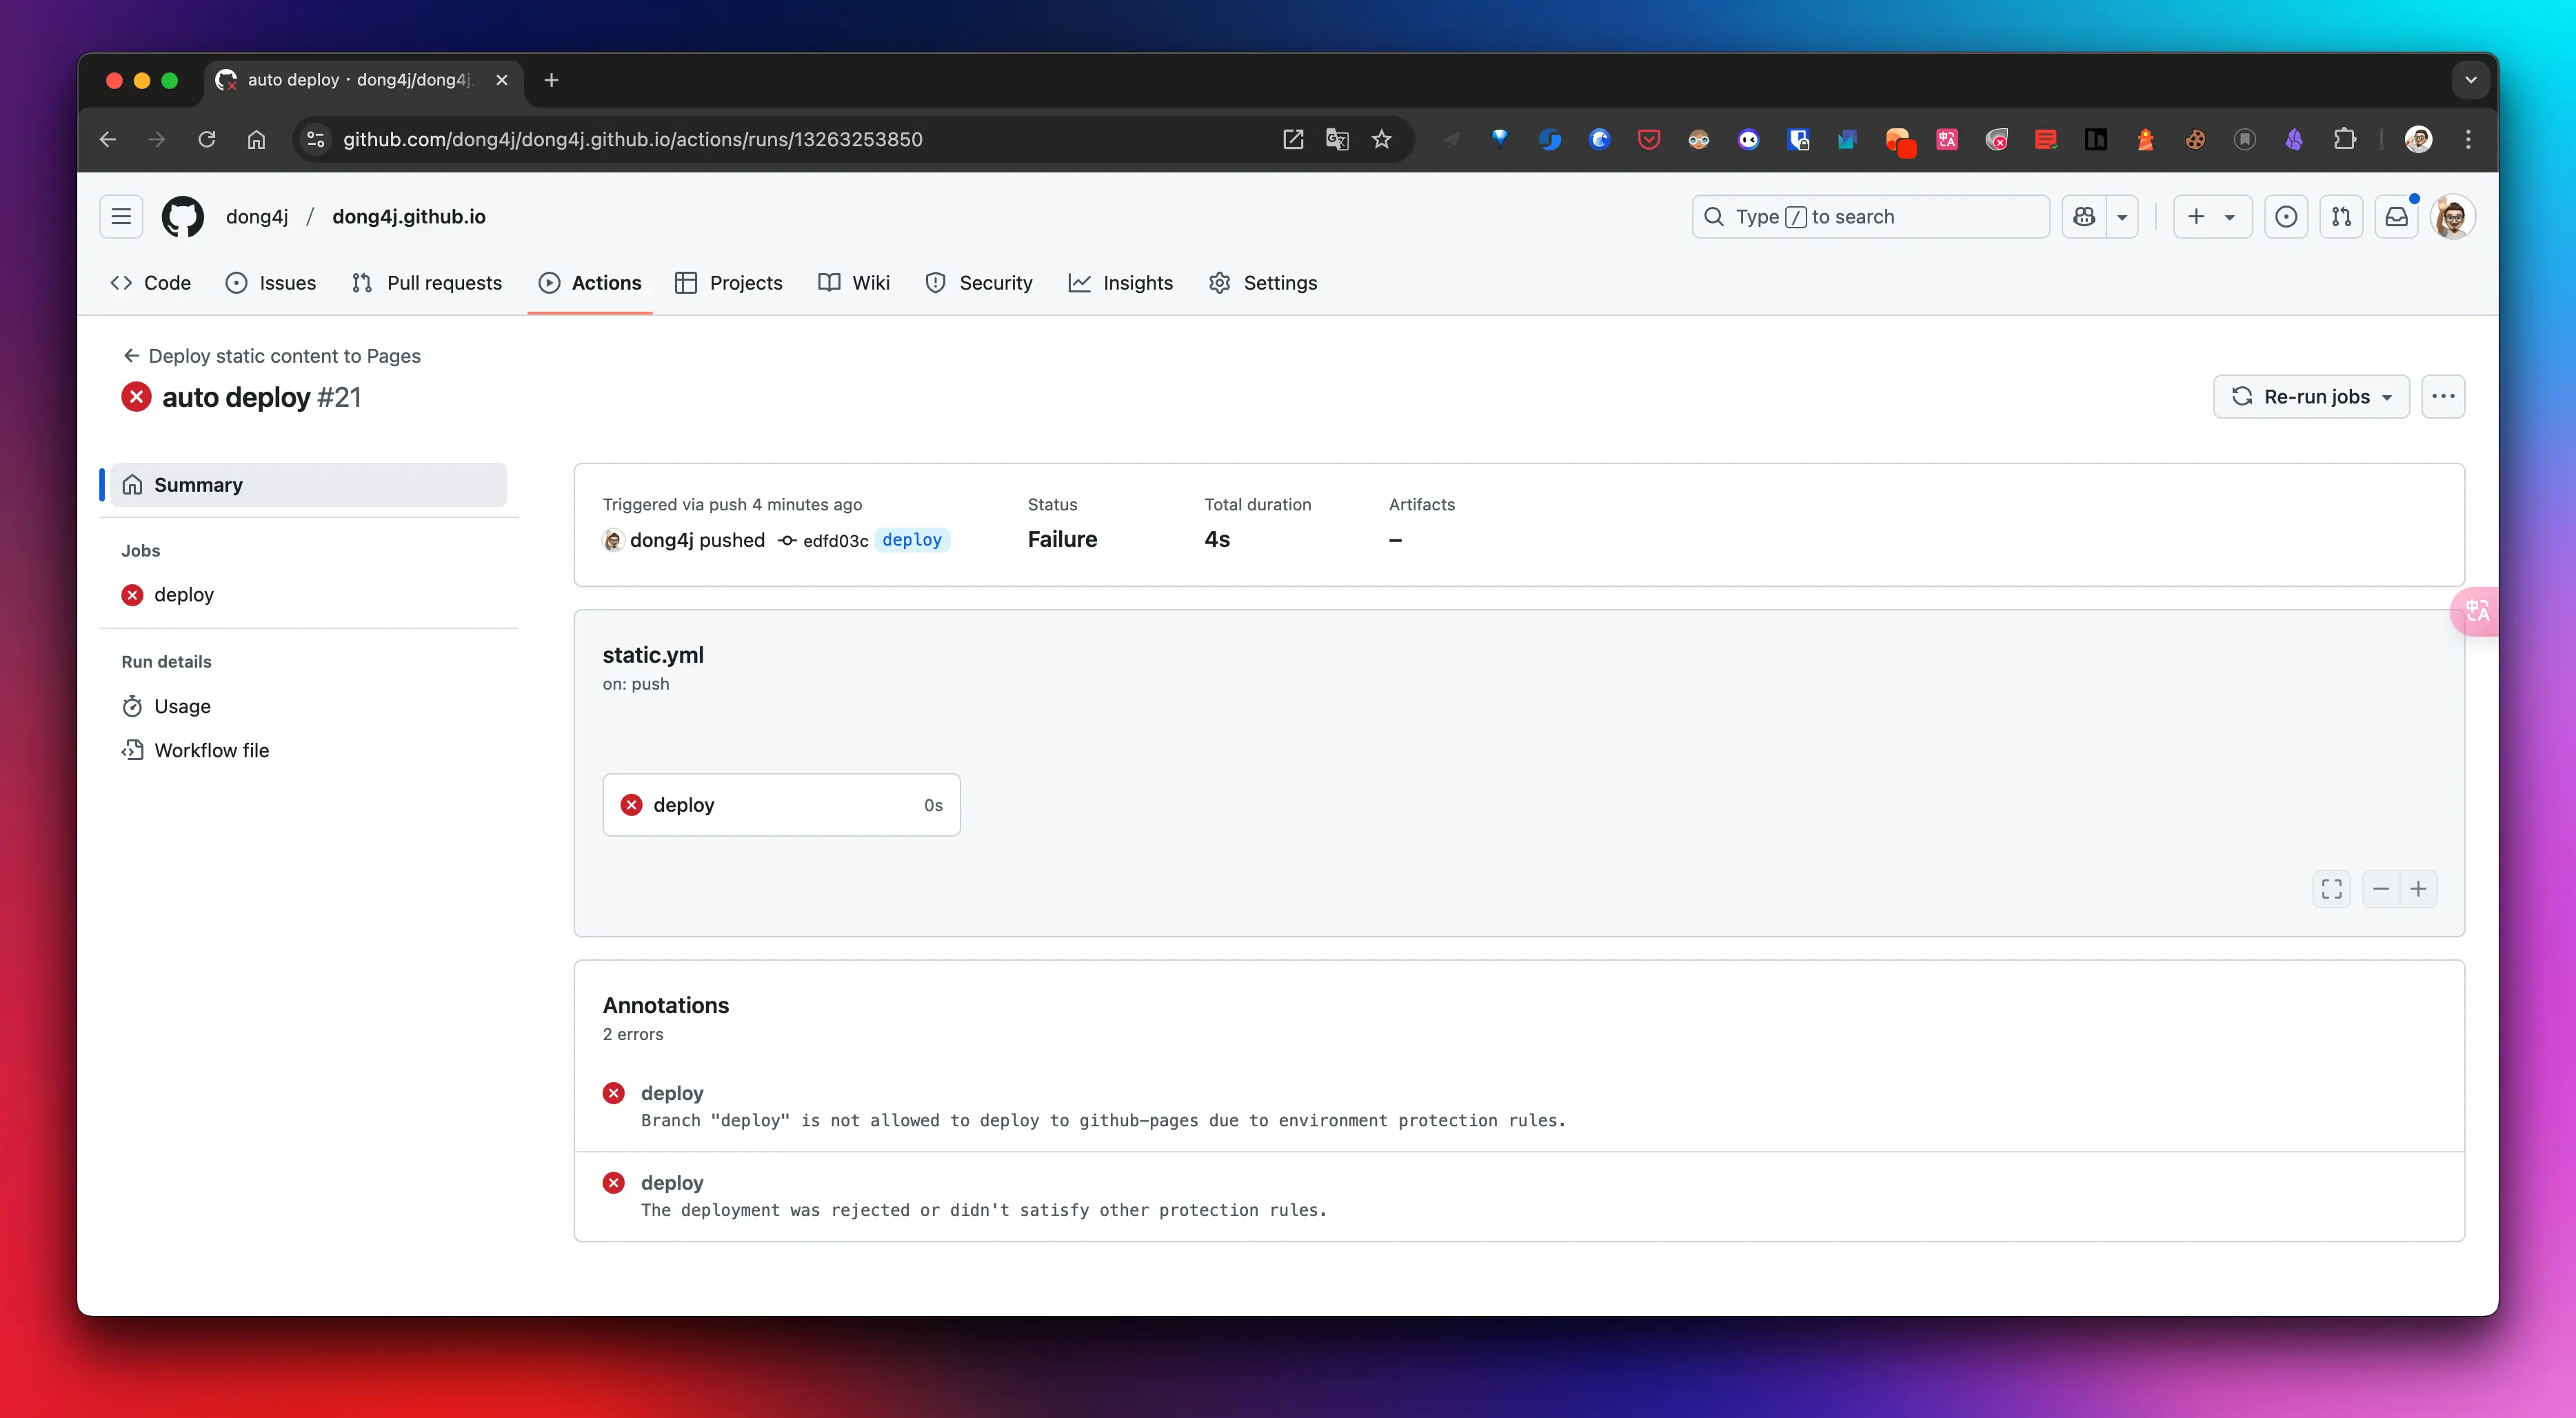Click the Type to search field
Screen dimensions: 2576x1418
point(1870,217)
